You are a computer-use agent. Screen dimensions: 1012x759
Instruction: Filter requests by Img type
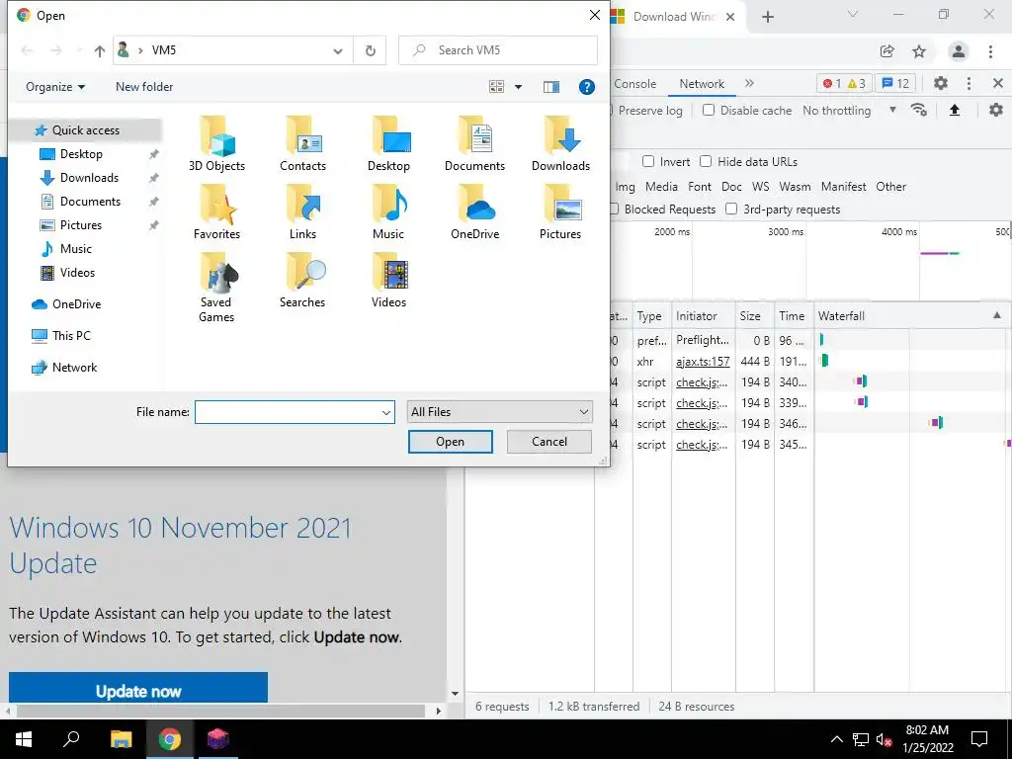625,187
